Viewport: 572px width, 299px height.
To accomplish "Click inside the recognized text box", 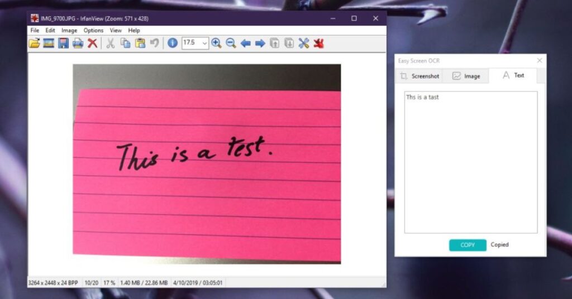I will coord(470,162).
